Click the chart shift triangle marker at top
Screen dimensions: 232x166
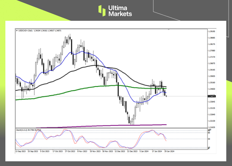coord(168,30)
